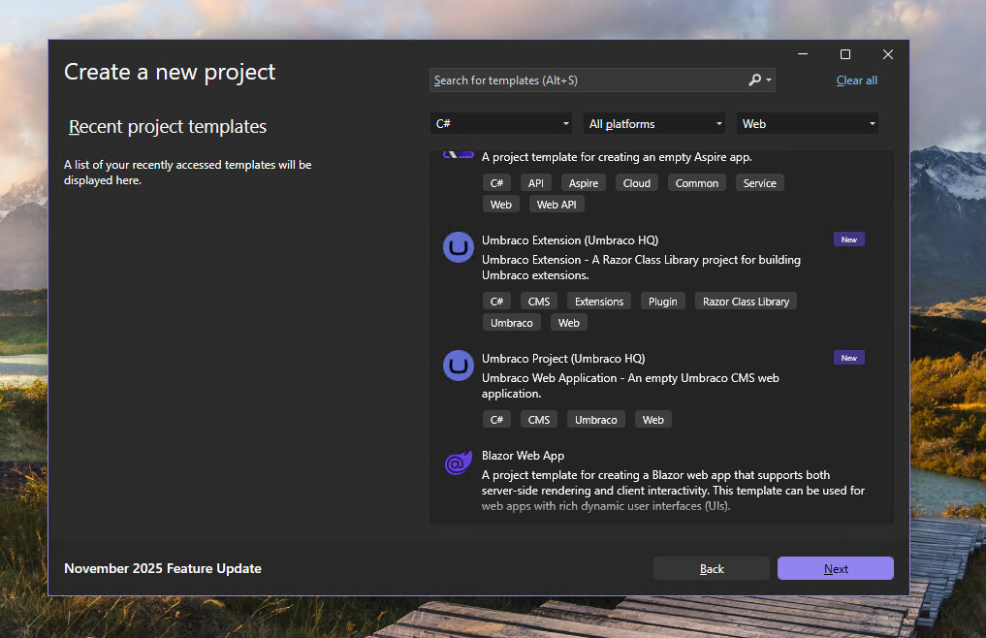Select the Umbraco Extension (Umbraco HQ) template
986x638 pixels.
pyautogui.click(x=569, y=240)
